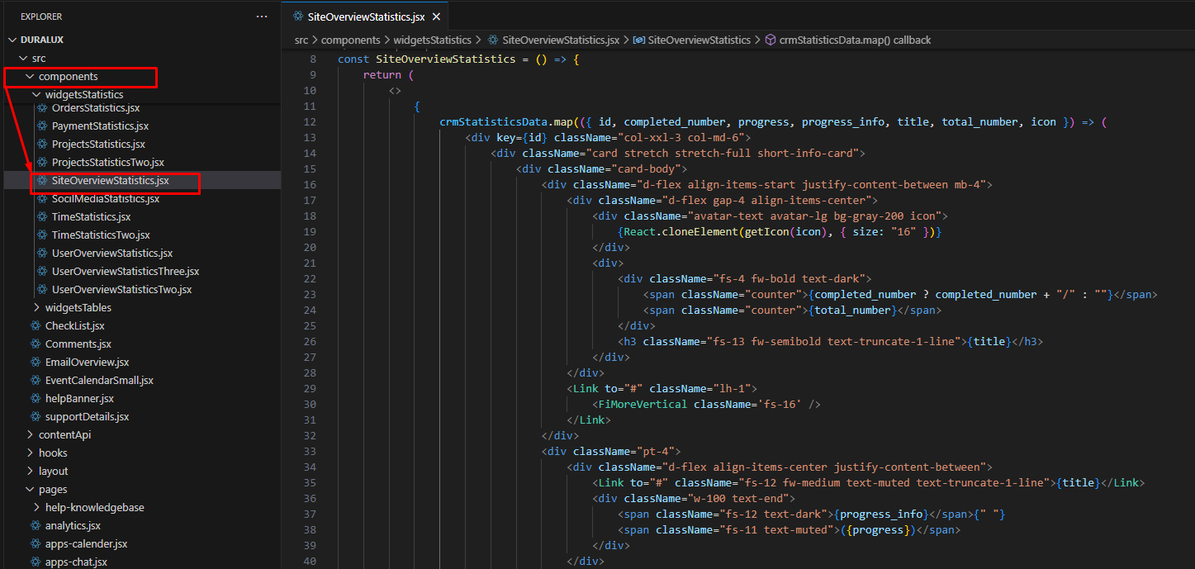Click the React icon beside helpBanner.jsx
The height and width of the screenshot is (569, 1195).
[36, 399]
